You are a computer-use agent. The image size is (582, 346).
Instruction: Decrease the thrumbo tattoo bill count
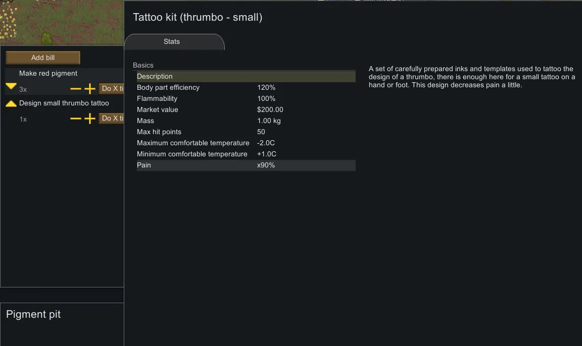[x=75, y=119]
